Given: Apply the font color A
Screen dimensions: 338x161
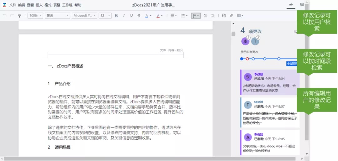Looking at the screenshot, I should coord(147,16).
